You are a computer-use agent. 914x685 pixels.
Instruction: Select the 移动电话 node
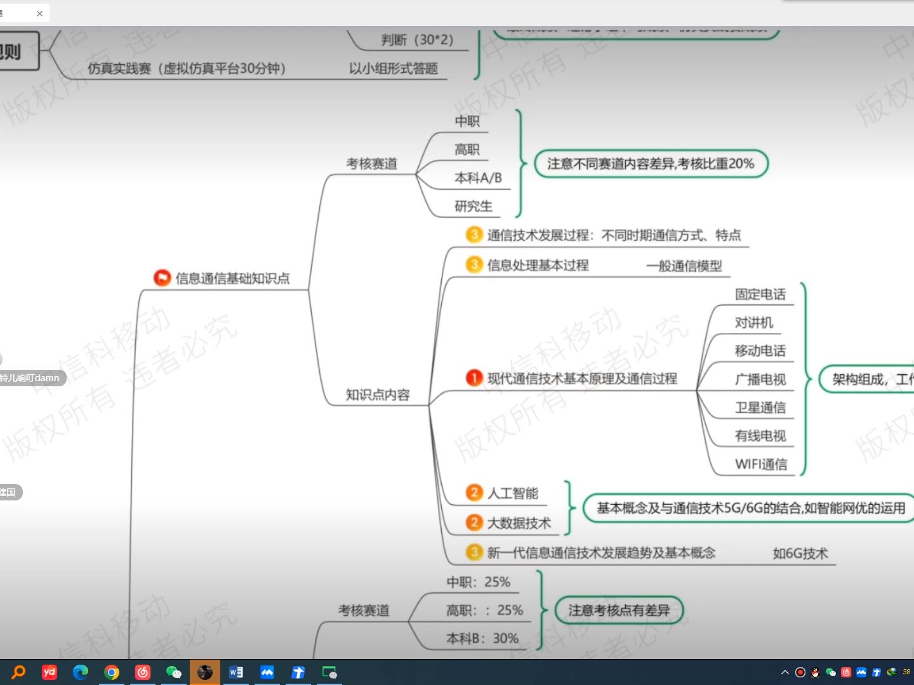[x=760, y=351]
